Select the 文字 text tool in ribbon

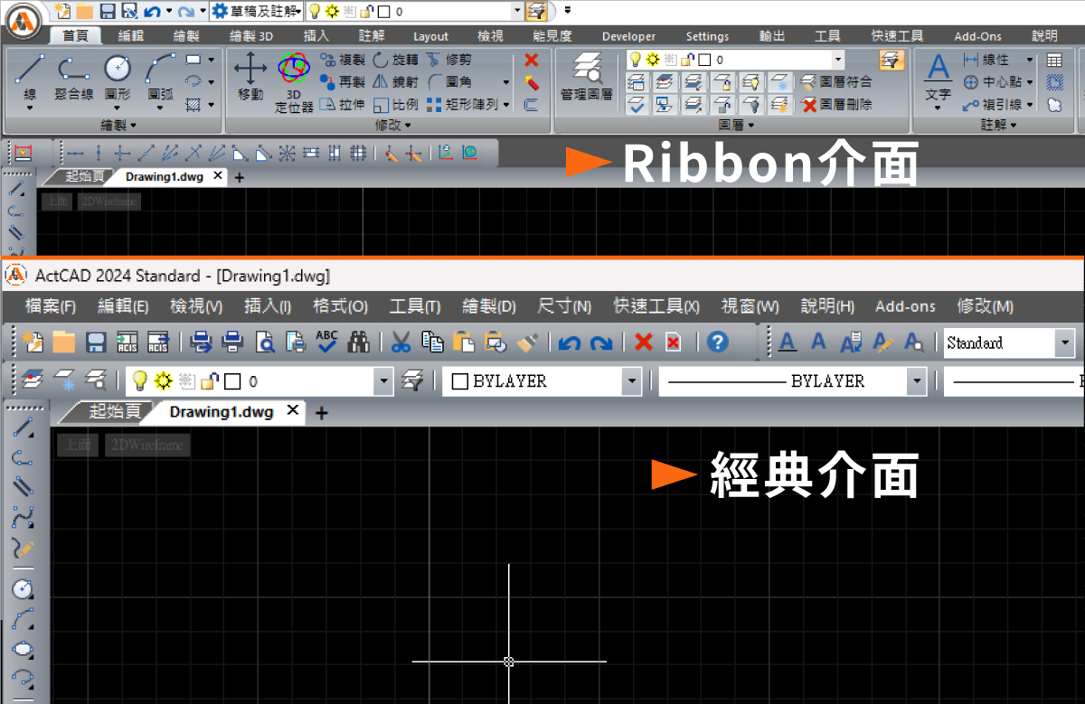(939, 77)
